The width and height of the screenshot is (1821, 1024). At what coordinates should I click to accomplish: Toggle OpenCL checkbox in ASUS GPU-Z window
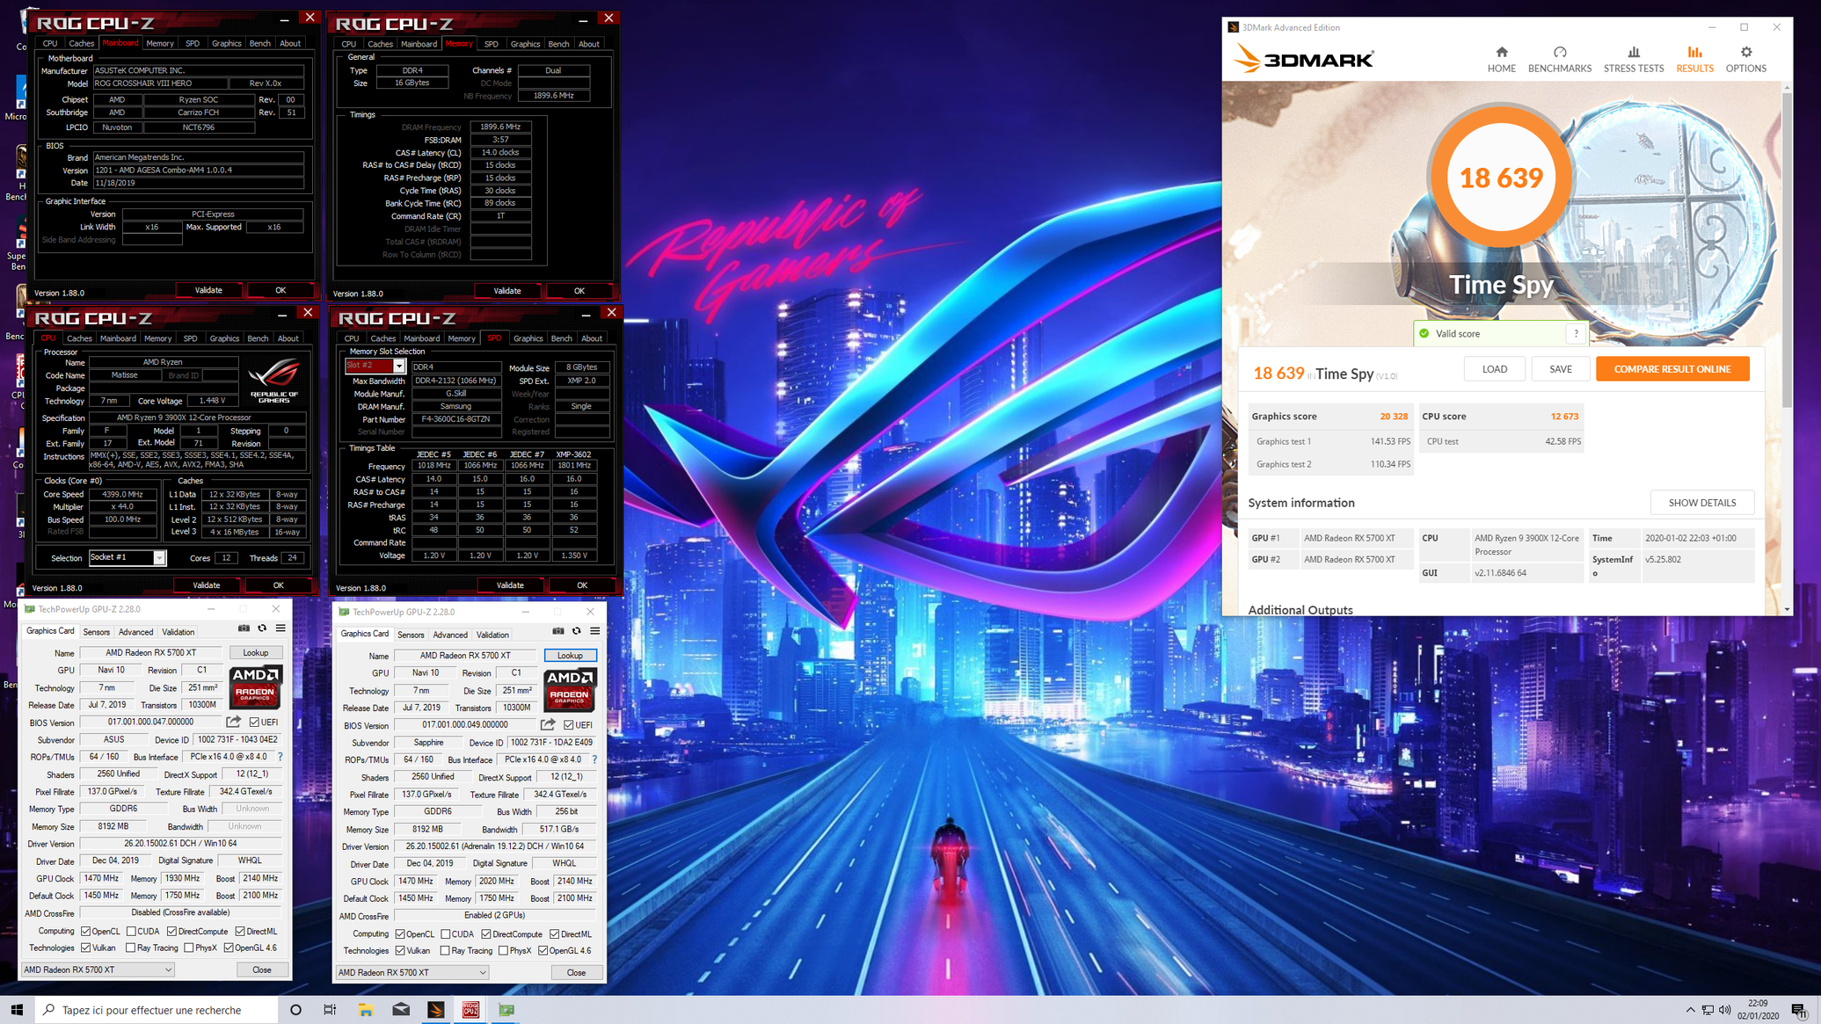pyautogui.click(x=86, y=932)
